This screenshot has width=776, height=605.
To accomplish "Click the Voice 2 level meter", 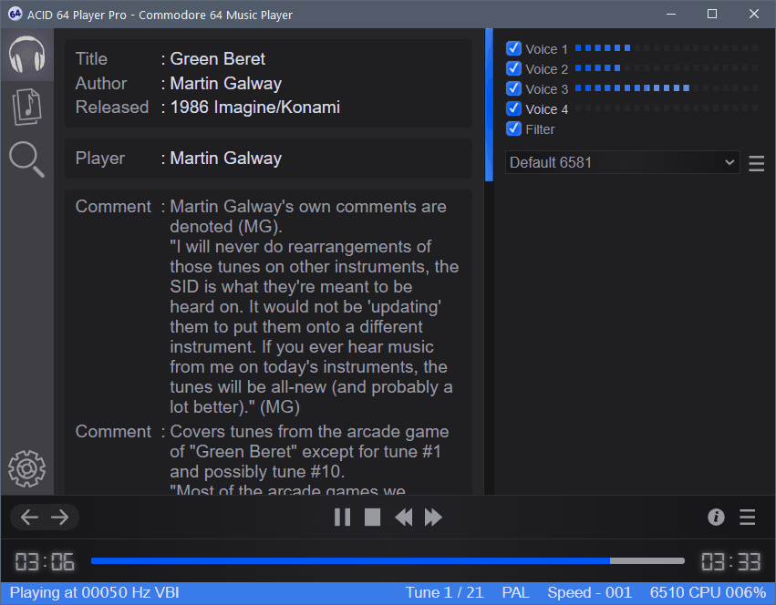I will pos(667,67).
